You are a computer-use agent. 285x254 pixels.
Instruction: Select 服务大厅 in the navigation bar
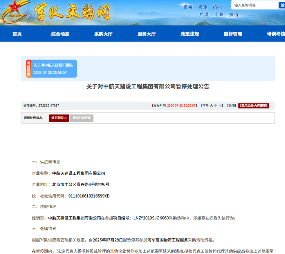[x=146, y=34]
